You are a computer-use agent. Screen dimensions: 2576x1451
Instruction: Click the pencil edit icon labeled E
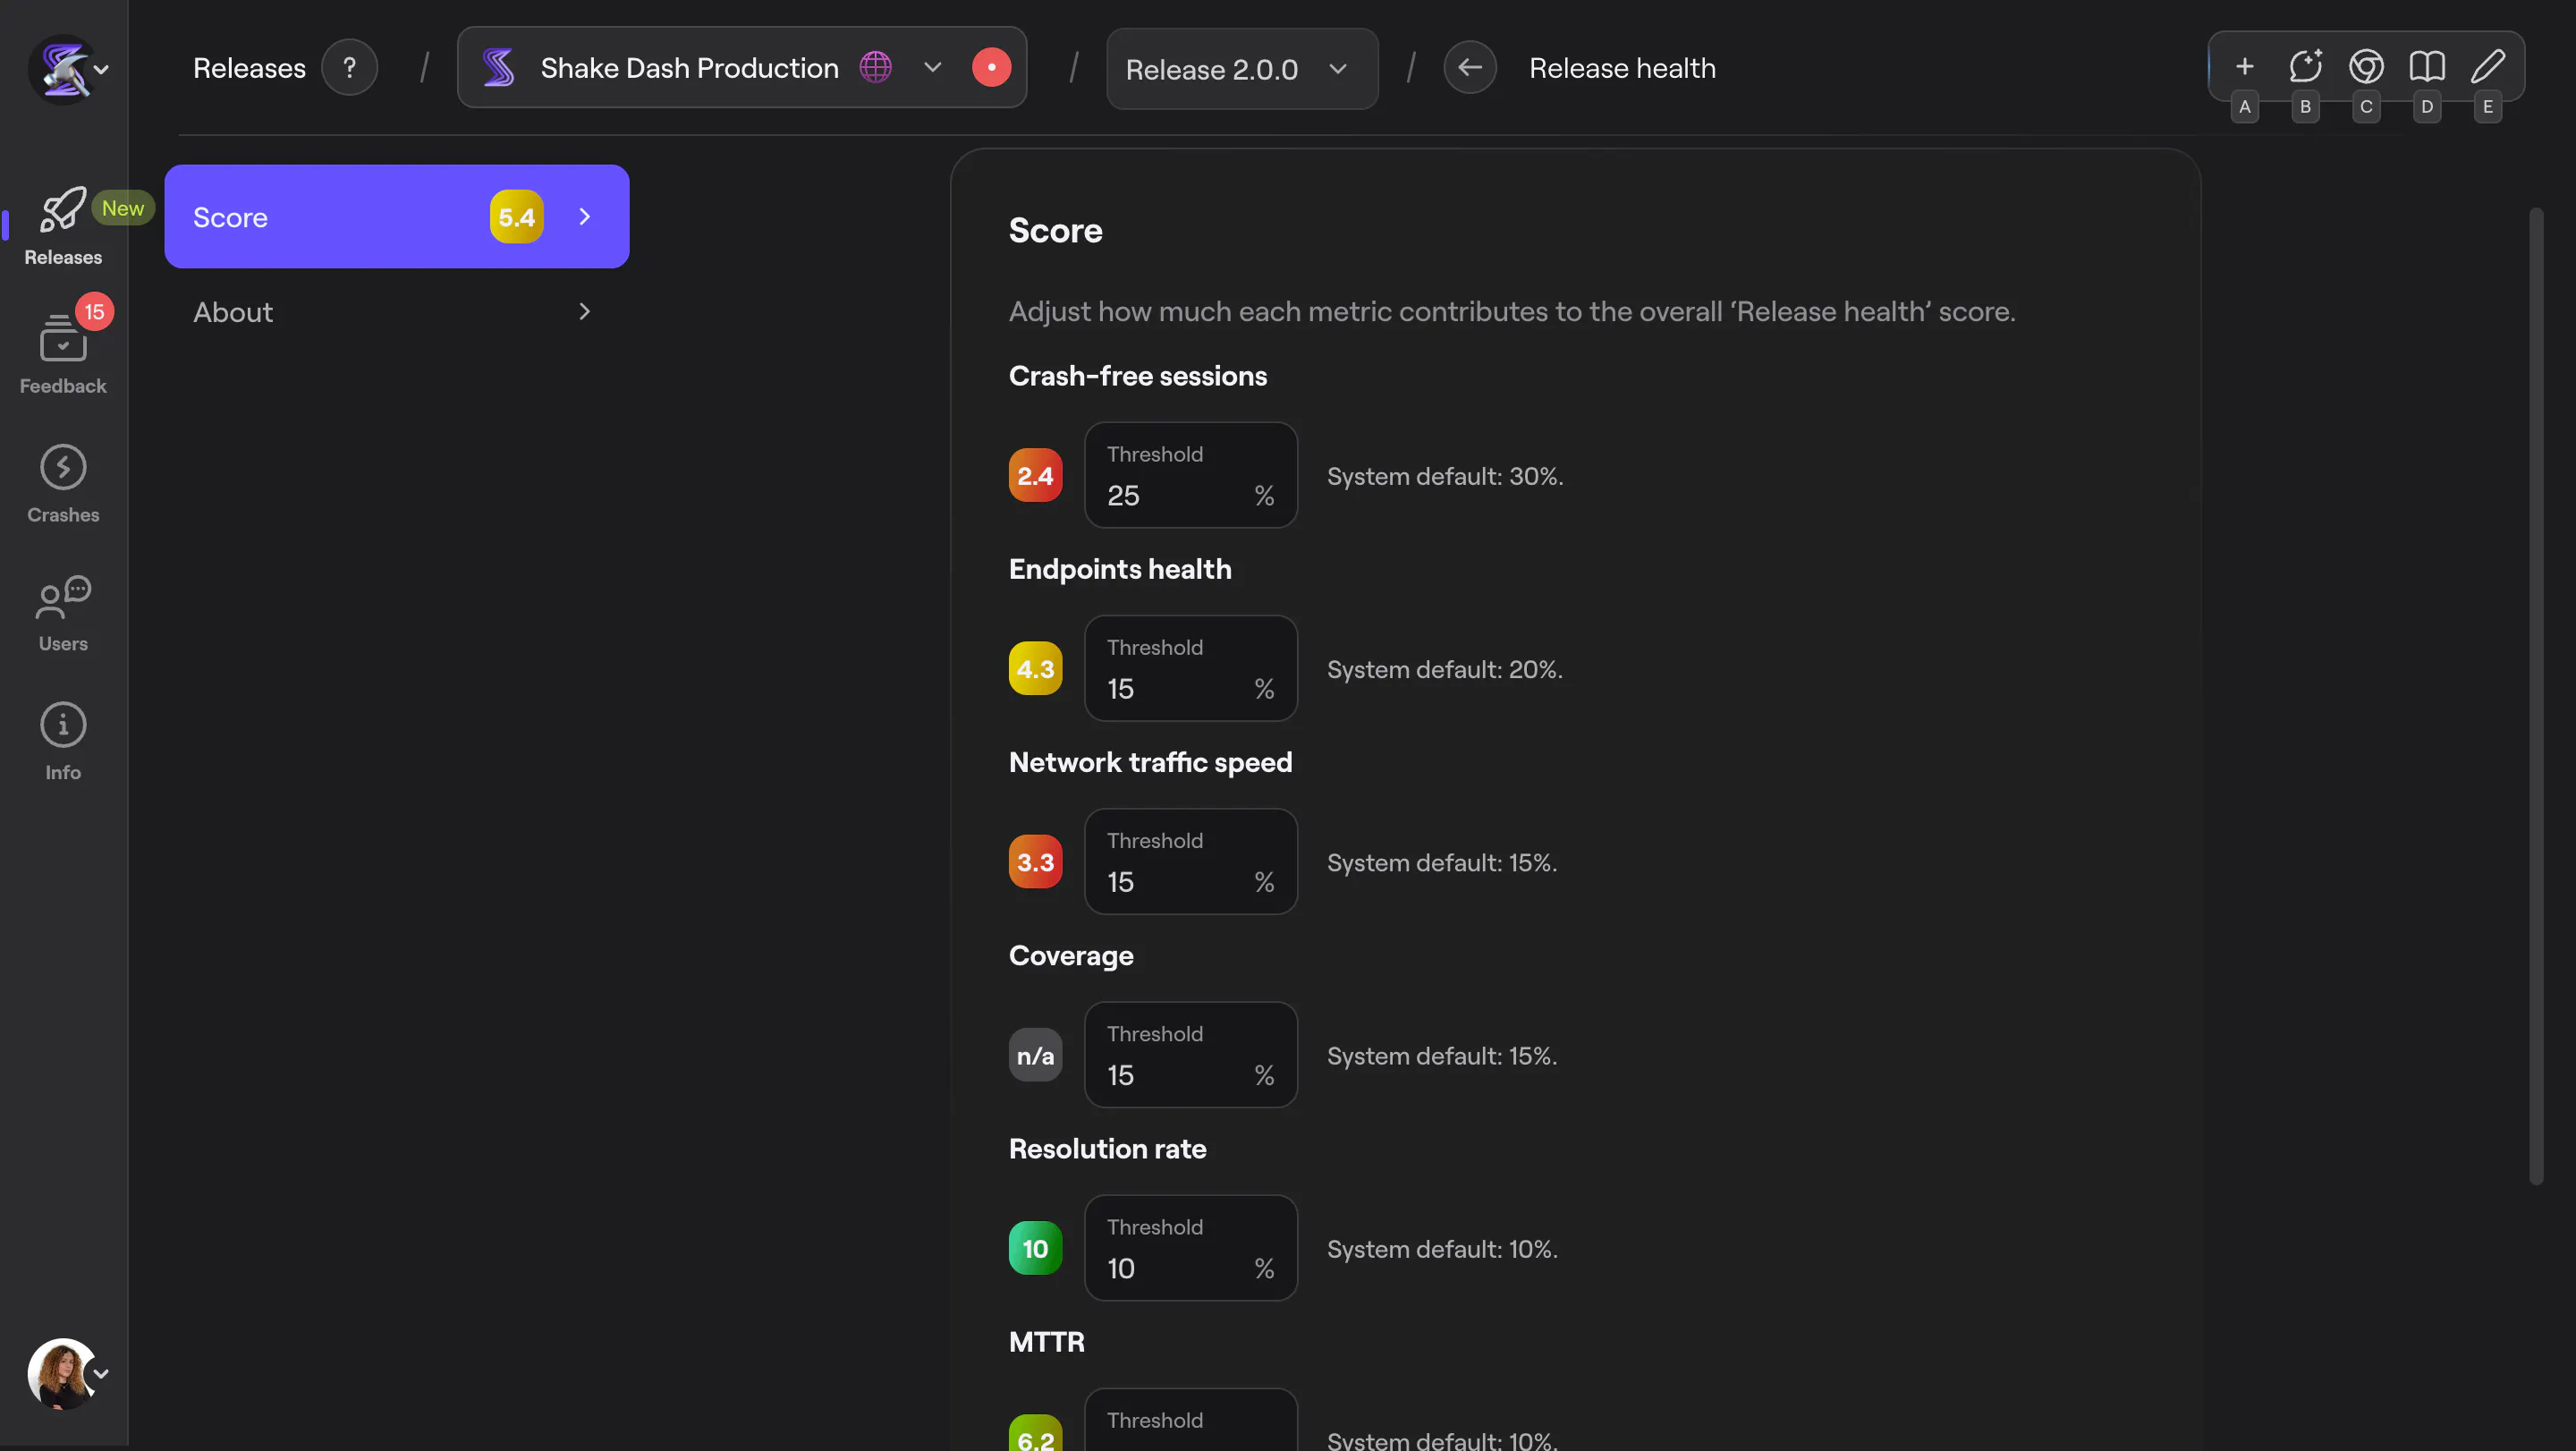point(2488,67)
